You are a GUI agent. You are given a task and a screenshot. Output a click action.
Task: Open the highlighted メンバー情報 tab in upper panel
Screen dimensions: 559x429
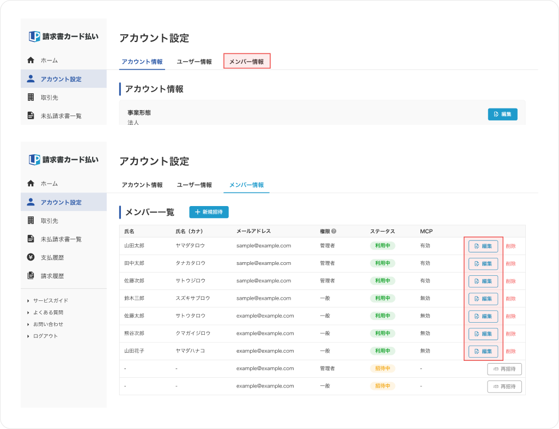247,62
